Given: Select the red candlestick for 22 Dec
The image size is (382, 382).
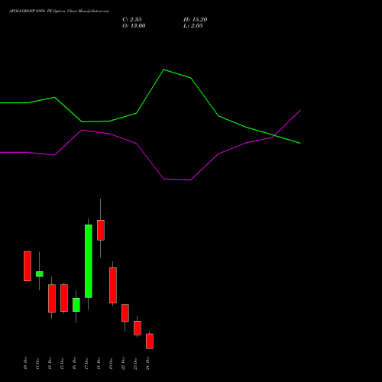Looking at the screenshot, I should (125, 313).
